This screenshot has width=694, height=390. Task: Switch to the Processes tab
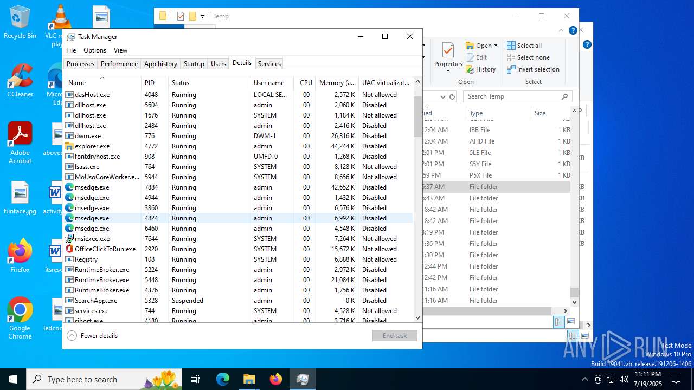point(80,64)
